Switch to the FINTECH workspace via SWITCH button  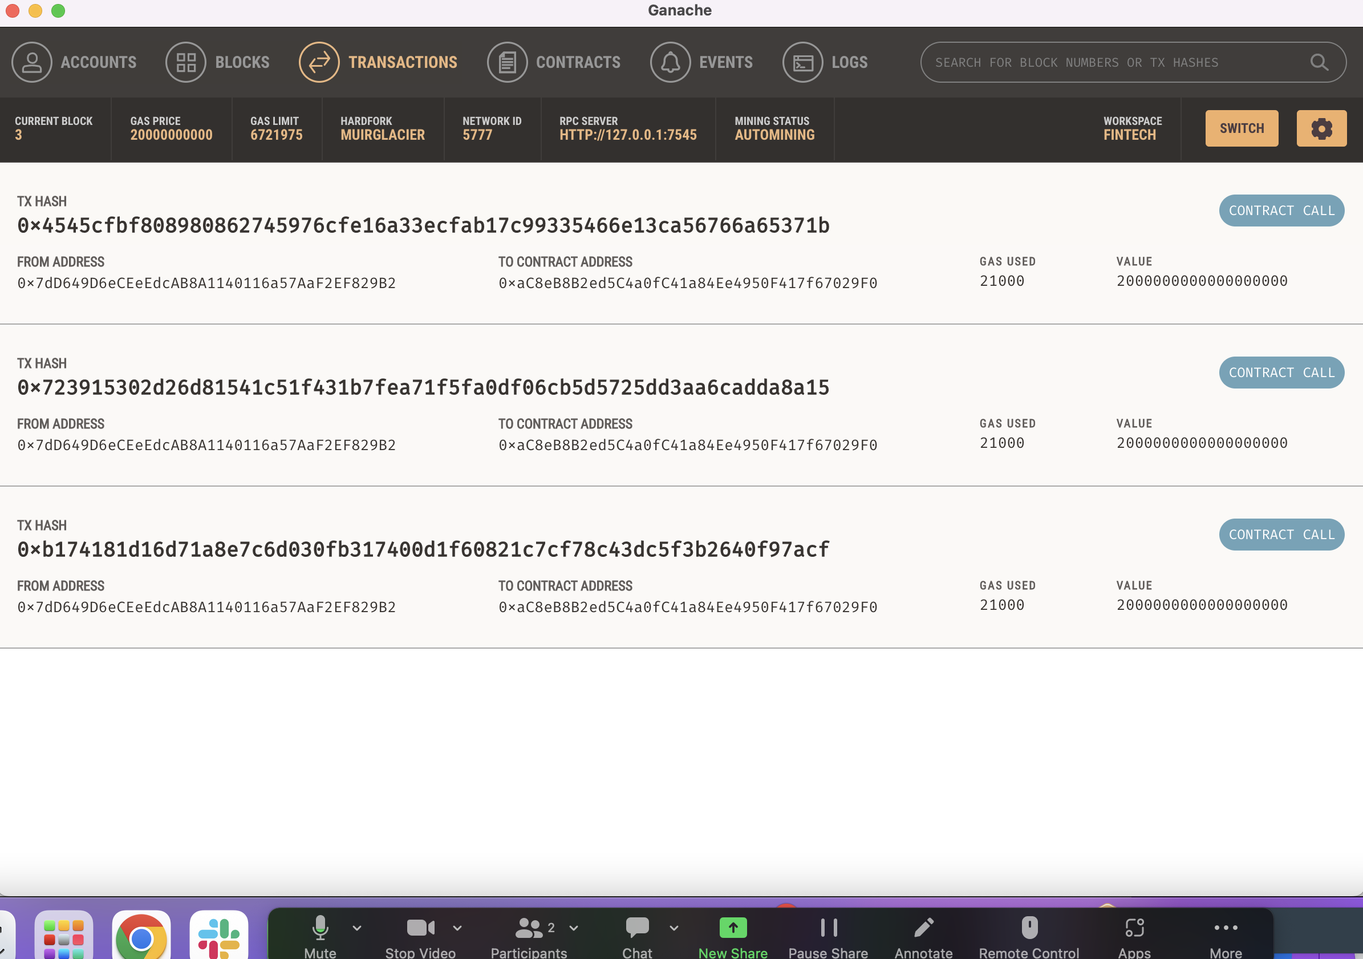[x=1242, y=128]
